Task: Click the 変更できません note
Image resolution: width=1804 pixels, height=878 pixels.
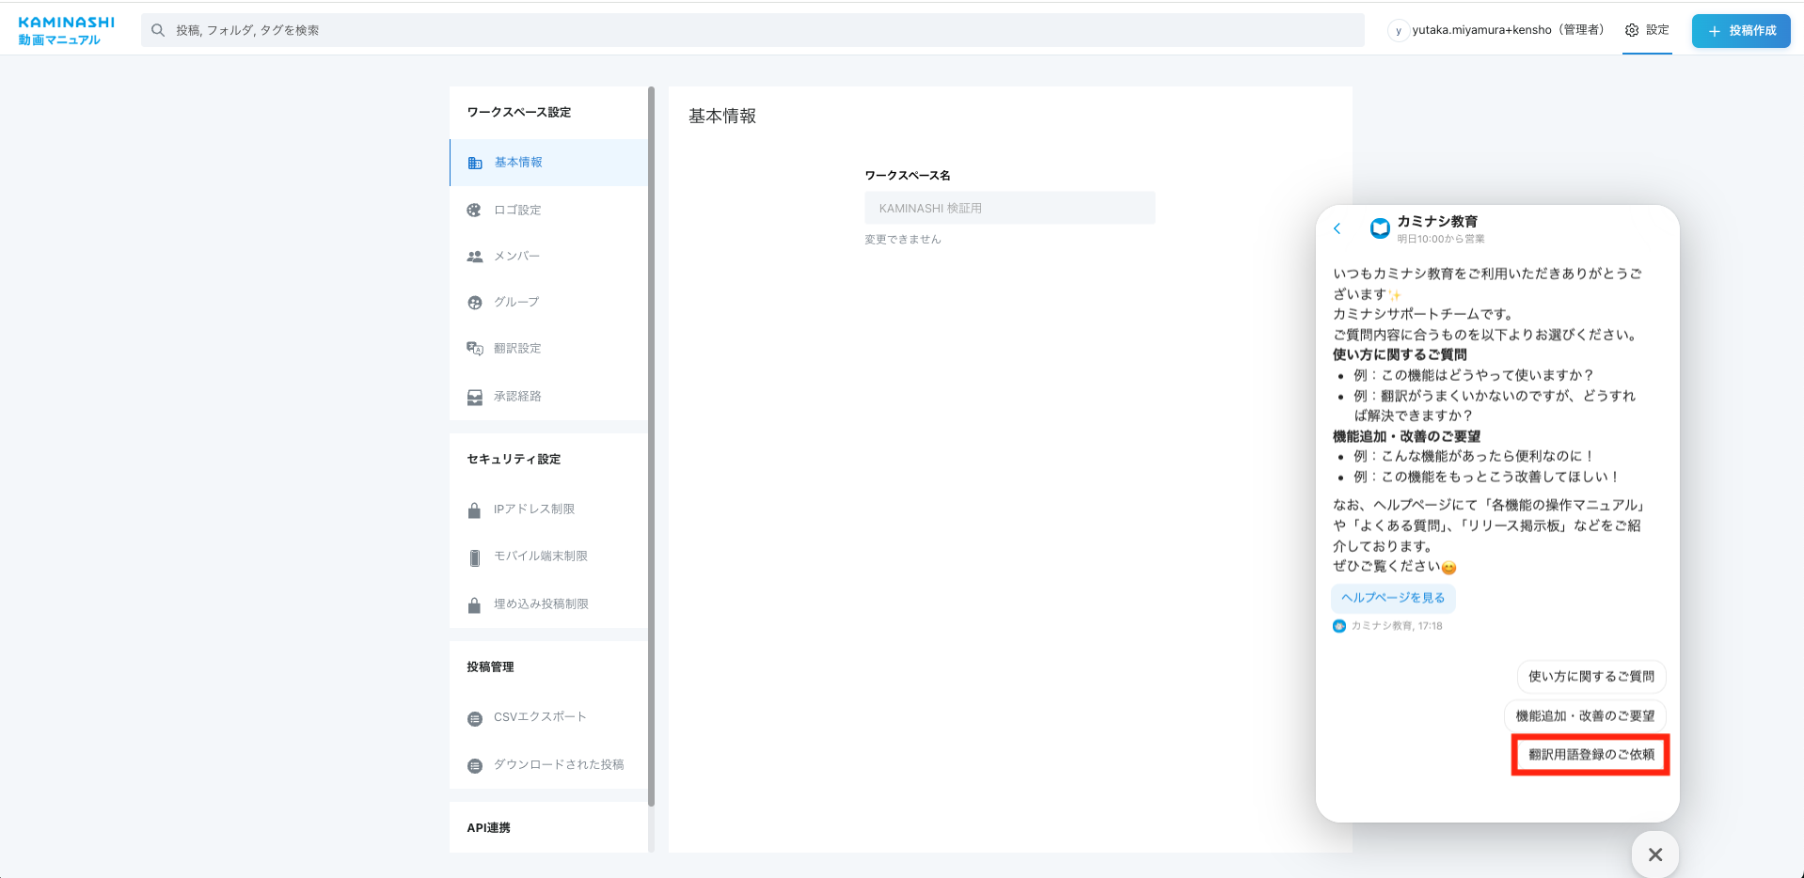Action: click(x=903, y=240)
